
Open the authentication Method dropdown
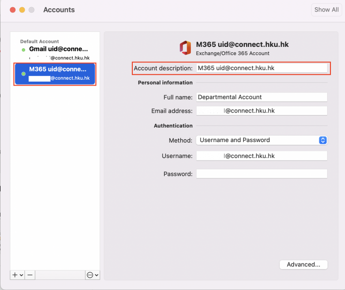click(262, 140)
